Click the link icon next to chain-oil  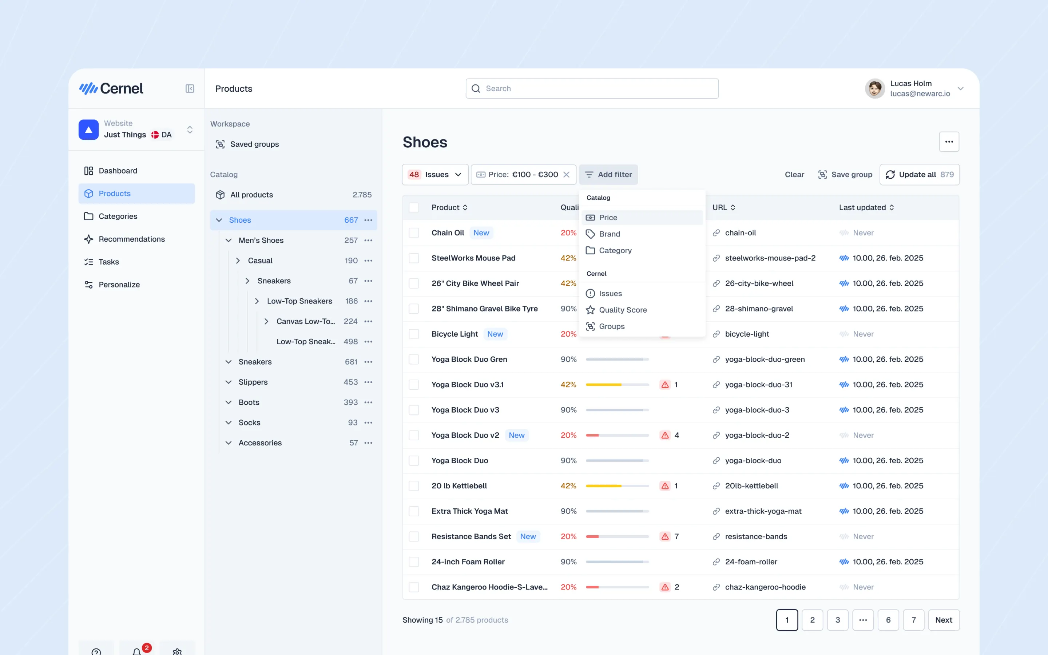pyautogui.click(x=716, y=233)
